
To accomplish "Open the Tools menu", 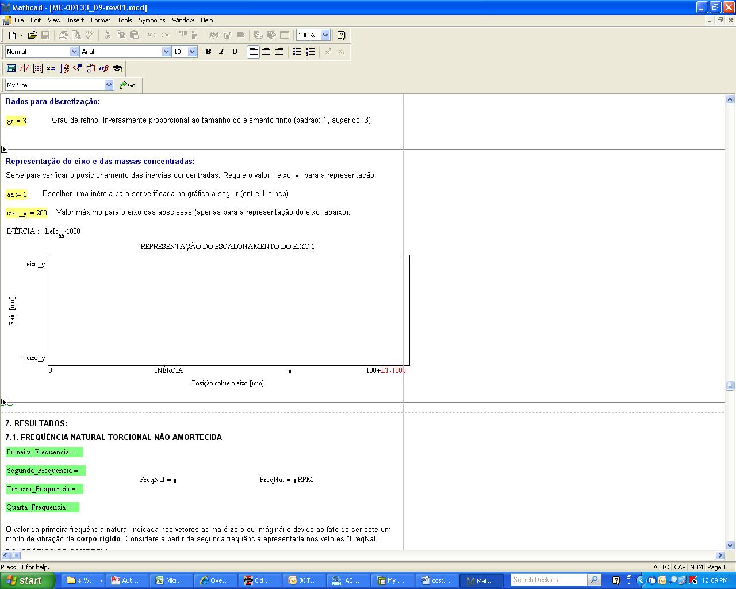I will click(x=125, y=20).
